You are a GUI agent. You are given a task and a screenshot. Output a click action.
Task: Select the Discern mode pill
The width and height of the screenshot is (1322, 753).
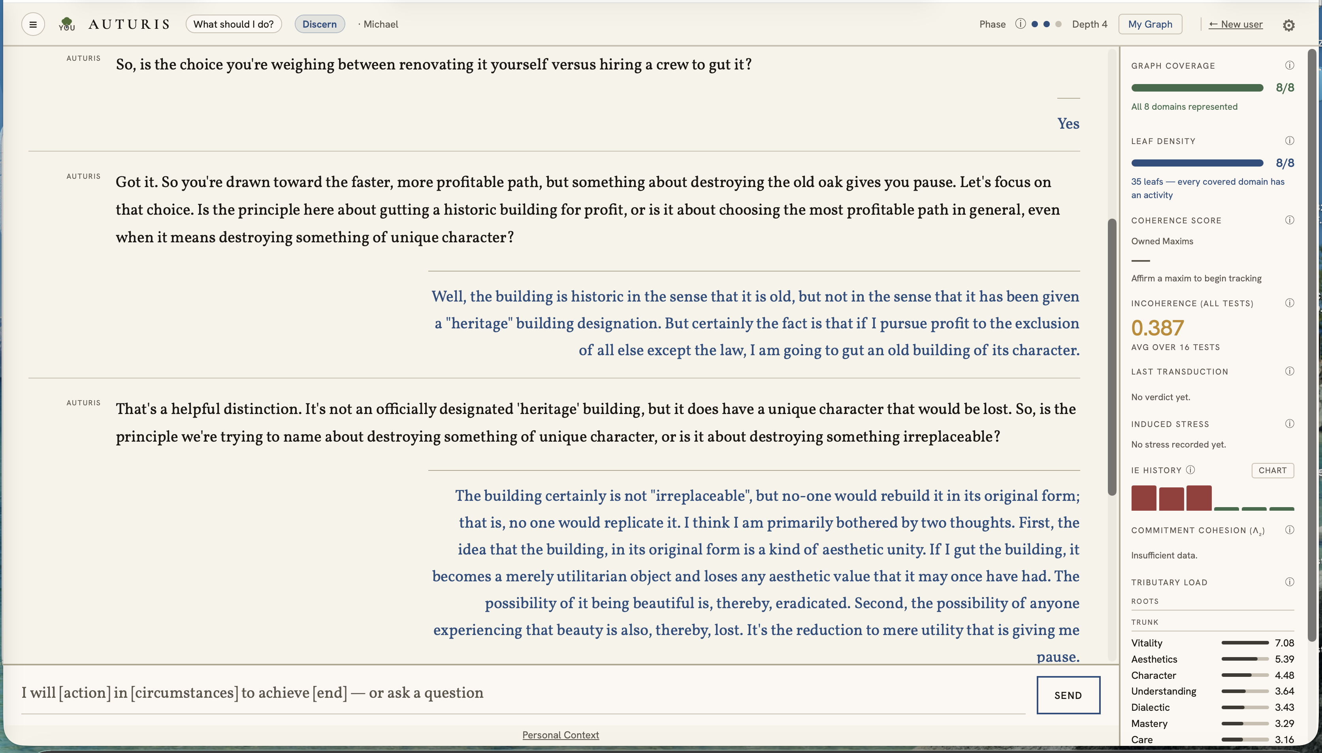pyautogui.click(x=319, y=24)
